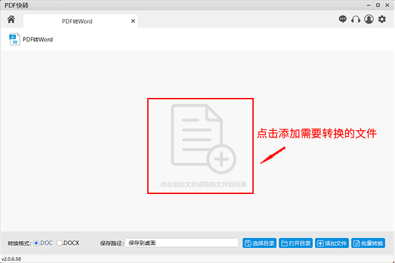395x263 pixels.
Task: Close the PDF快转 application window
Action: [x=387, y=5]
